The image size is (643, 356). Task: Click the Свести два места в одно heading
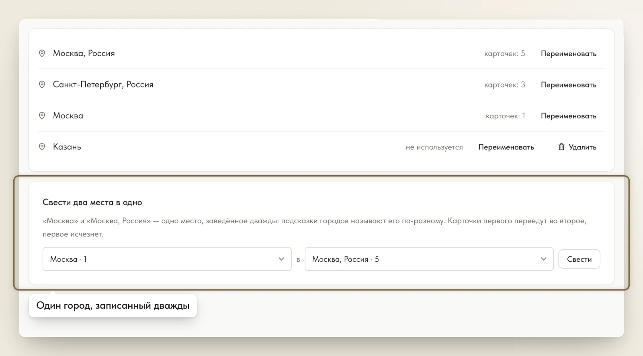[92, 202]
